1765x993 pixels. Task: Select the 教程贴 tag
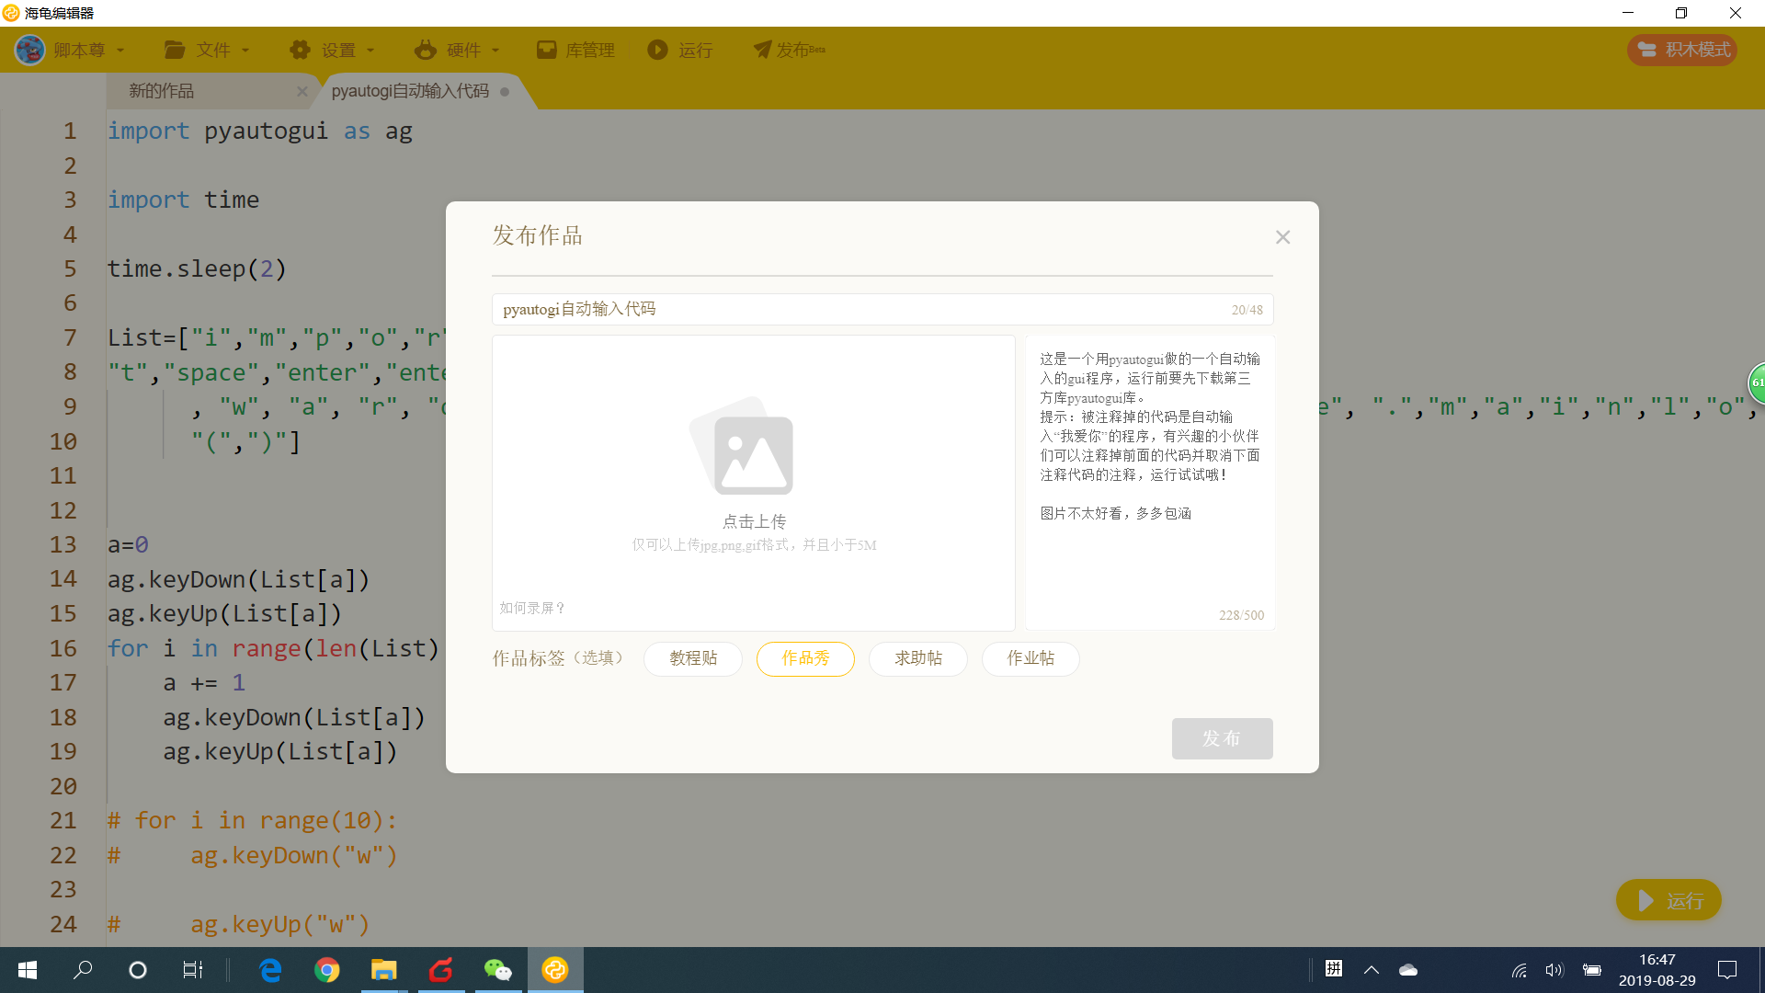[693, 658]
